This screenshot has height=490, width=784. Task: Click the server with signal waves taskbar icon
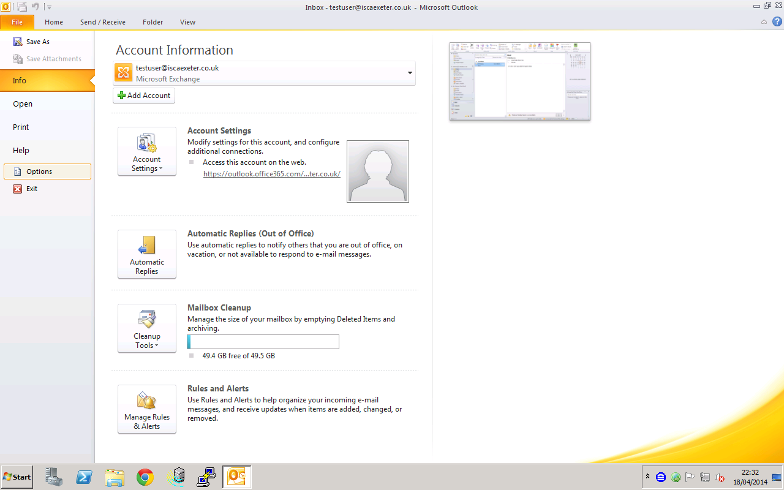176,477
